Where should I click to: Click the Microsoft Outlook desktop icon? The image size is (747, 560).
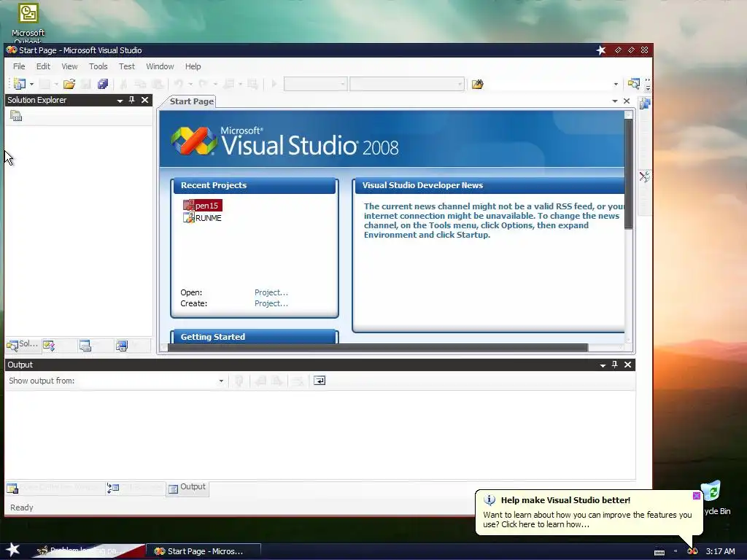click(28, 21)
